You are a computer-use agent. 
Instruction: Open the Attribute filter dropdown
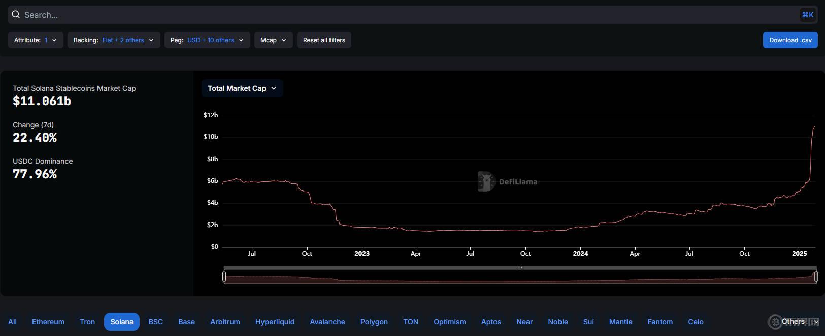pyautogui.click(x=36, y=40)
